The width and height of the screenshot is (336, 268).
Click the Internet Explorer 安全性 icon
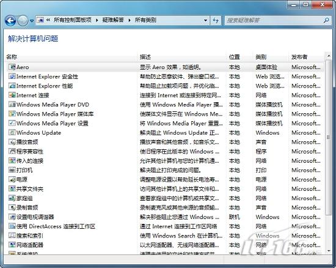(x=12, y=76)
